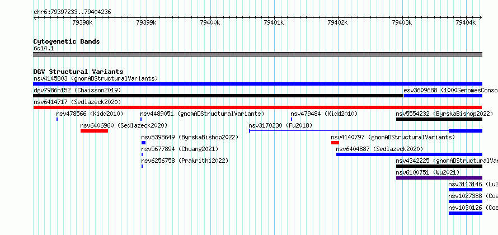Select the purple nsv6100751 variant bar
The width and height of the screenshot is (498, 235).
click(x=439, y=178)
